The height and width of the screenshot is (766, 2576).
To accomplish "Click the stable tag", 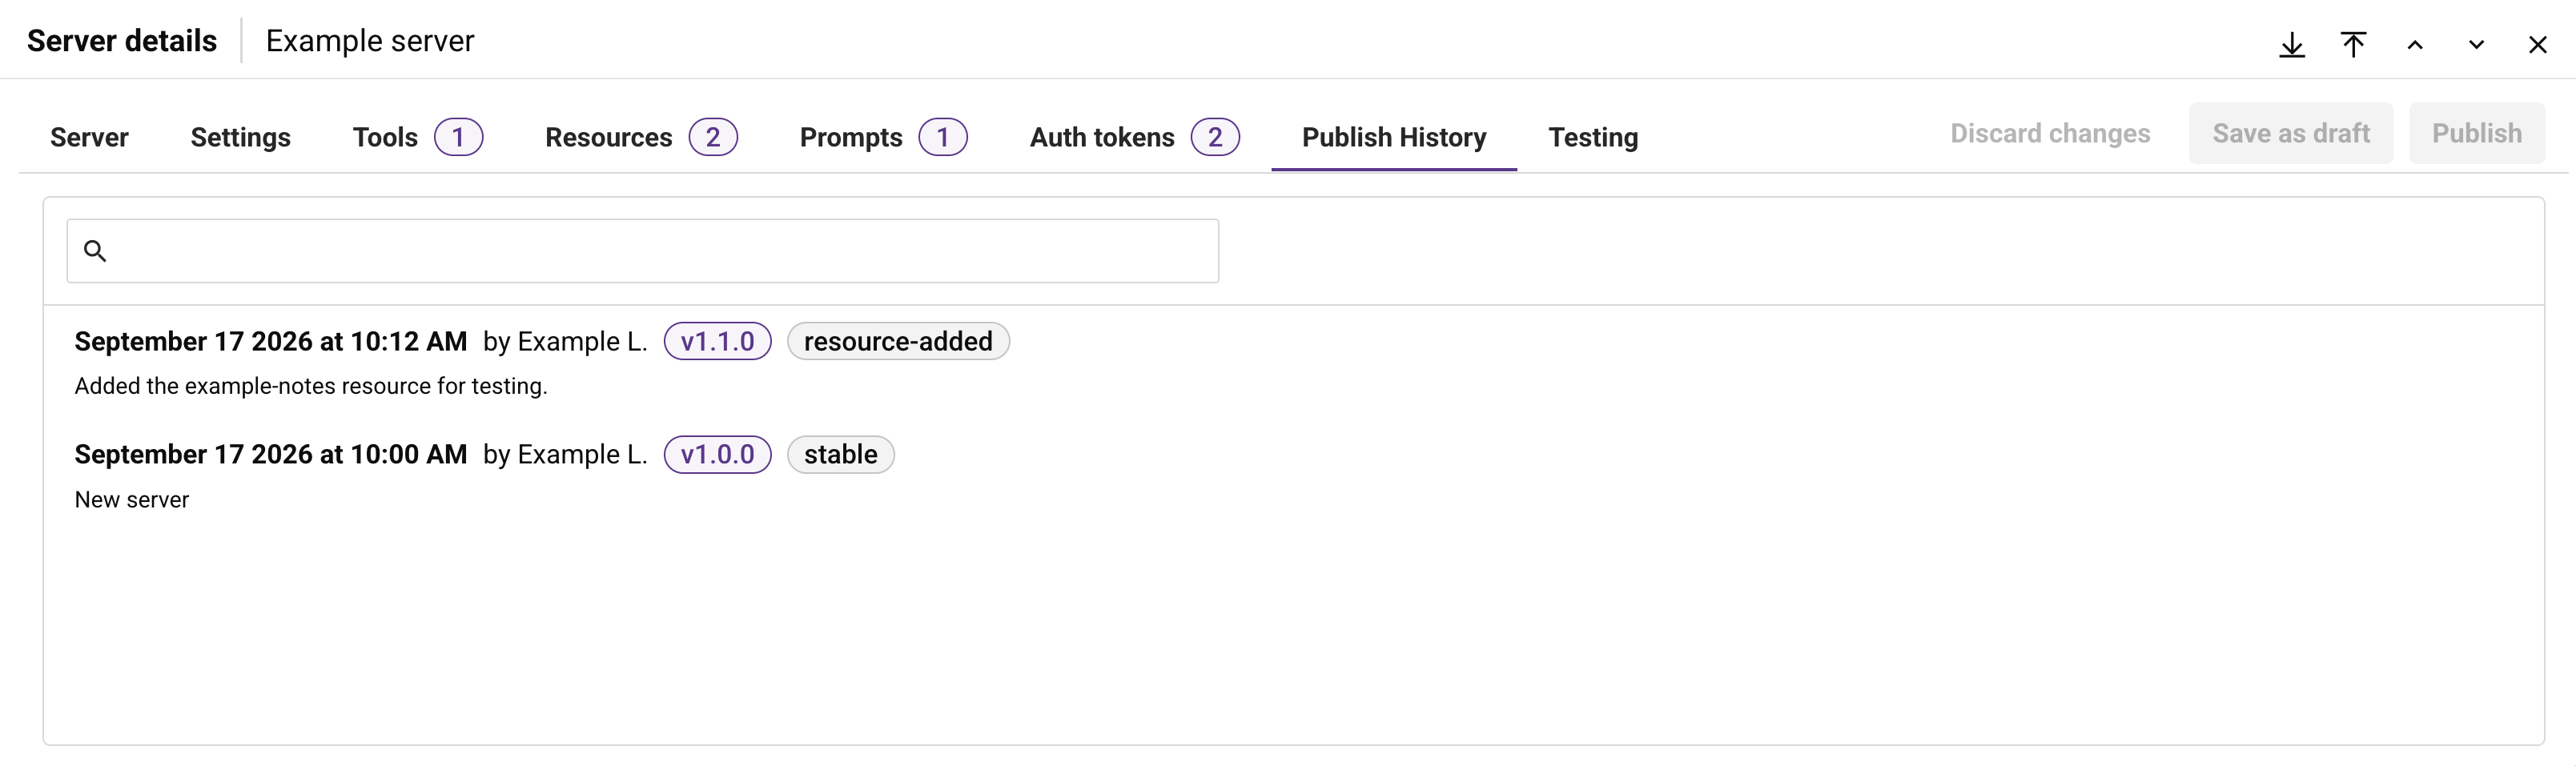I will (840, 454).
